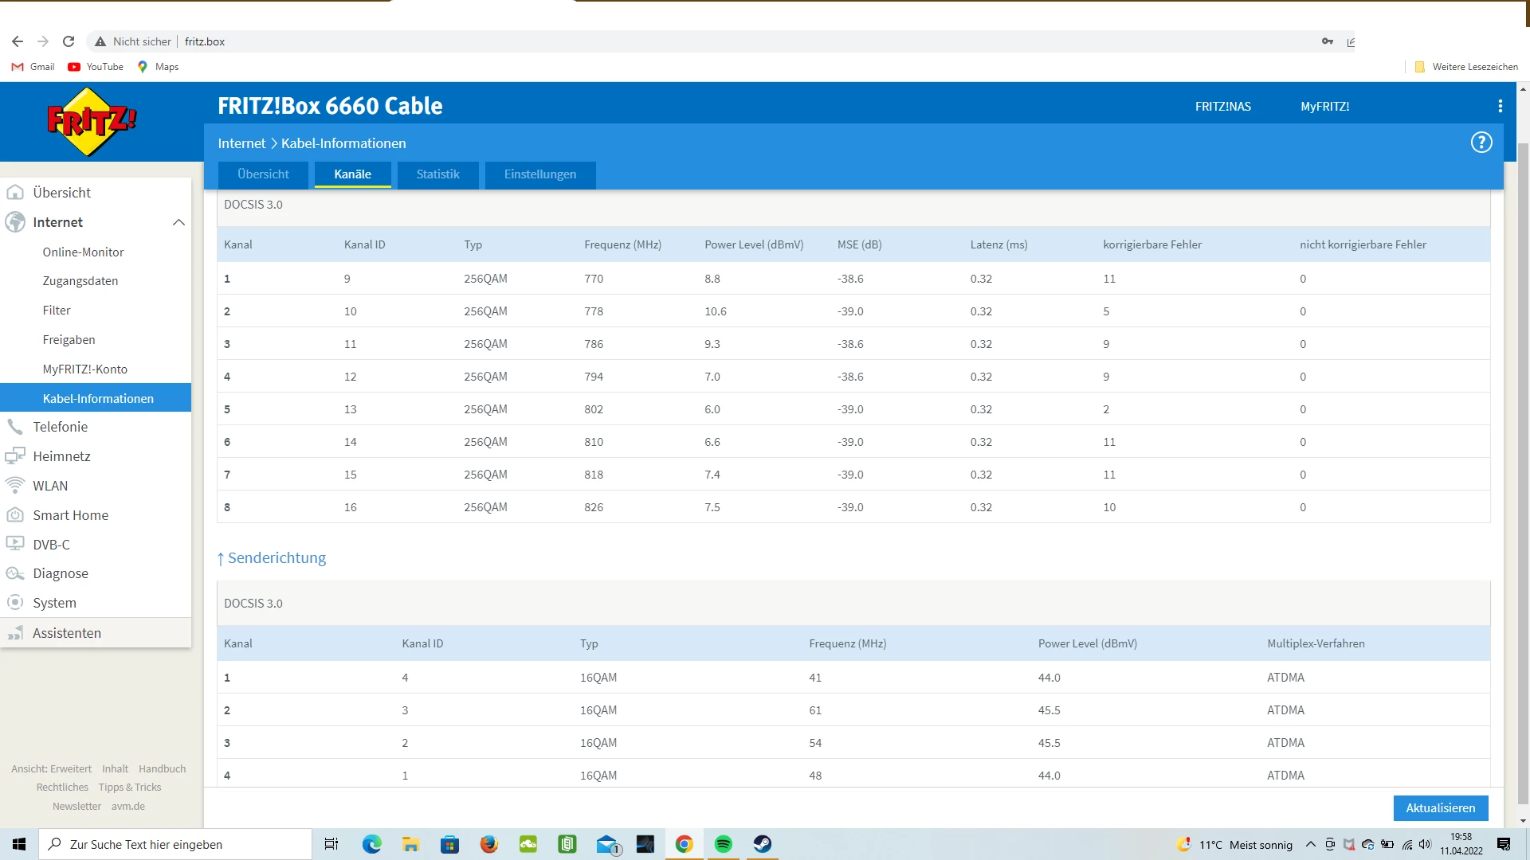The width and height of the screenshot is (1530, 860).
Task: Open the MyFRITZ! link in header
Action: point(1324,107)
